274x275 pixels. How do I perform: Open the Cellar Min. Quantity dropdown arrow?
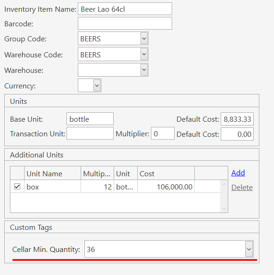coord(249,249)
